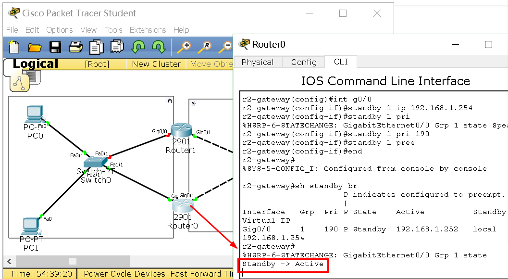Click the Gig0/0 label near Router1
This screenshot has width=508, height=279.
[160, 131]
